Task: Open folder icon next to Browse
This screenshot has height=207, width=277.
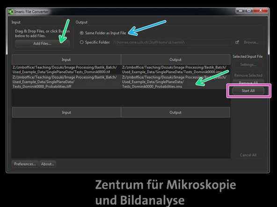Action: click(237, 42)
